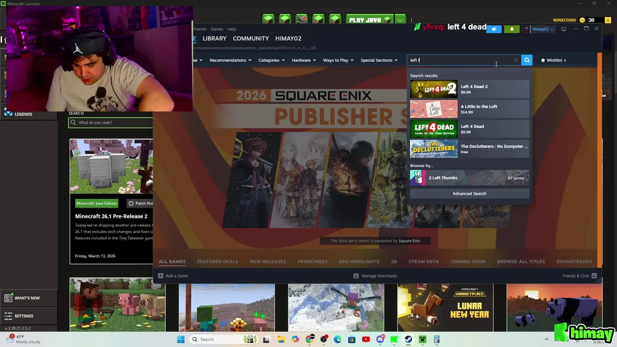Viewport: 617px width, 347px height.
Task: Open Manage Downloads in Steam footer
Action: click(375, 276)
